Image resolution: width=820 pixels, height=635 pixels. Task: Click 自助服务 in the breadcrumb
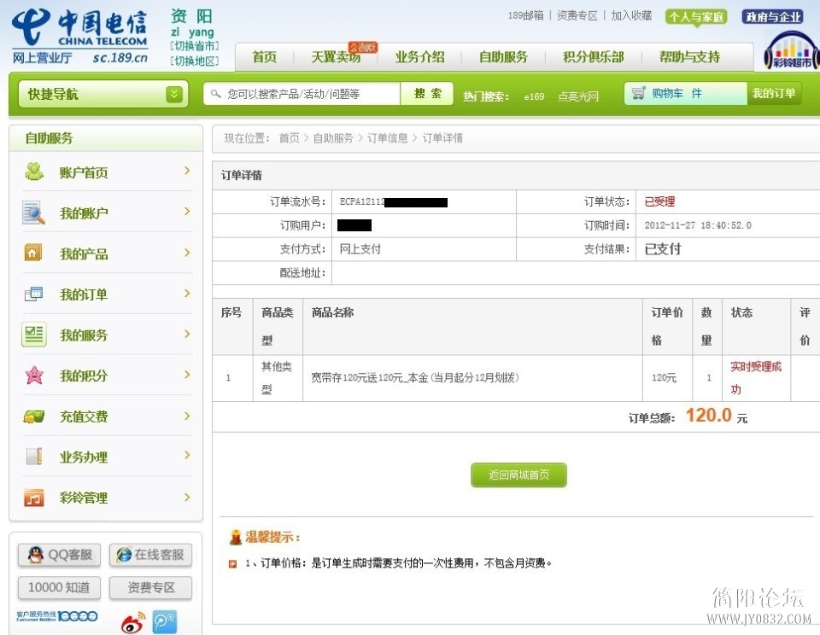point(333,138)
